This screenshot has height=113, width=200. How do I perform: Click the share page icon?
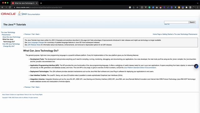tap(133, 8)
